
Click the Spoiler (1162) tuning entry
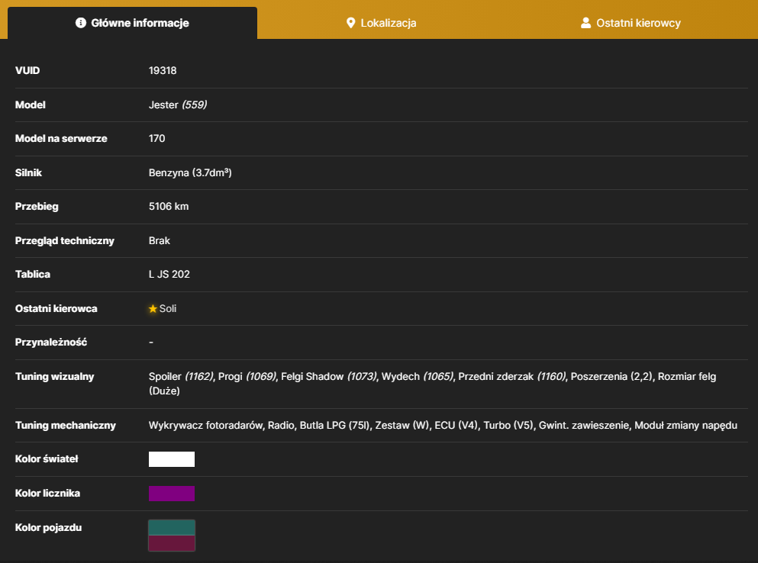(181, 376)
